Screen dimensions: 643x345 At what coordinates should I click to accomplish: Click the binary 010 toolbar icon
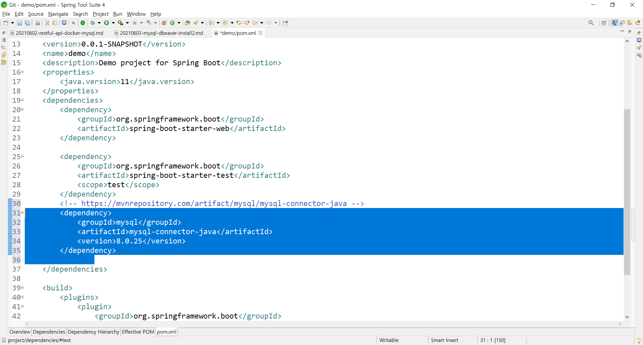click(x=38, y=23)
